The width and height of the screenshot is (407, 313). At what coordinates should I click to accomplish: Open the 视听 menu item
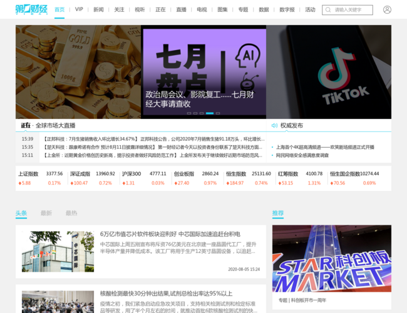coord(140,9)
